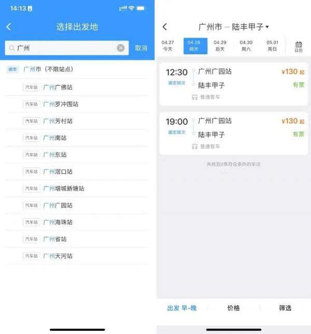Open the 筛选 filter options
The width and height of the screenshot is (311, 334).
click(x=285, y=308)
